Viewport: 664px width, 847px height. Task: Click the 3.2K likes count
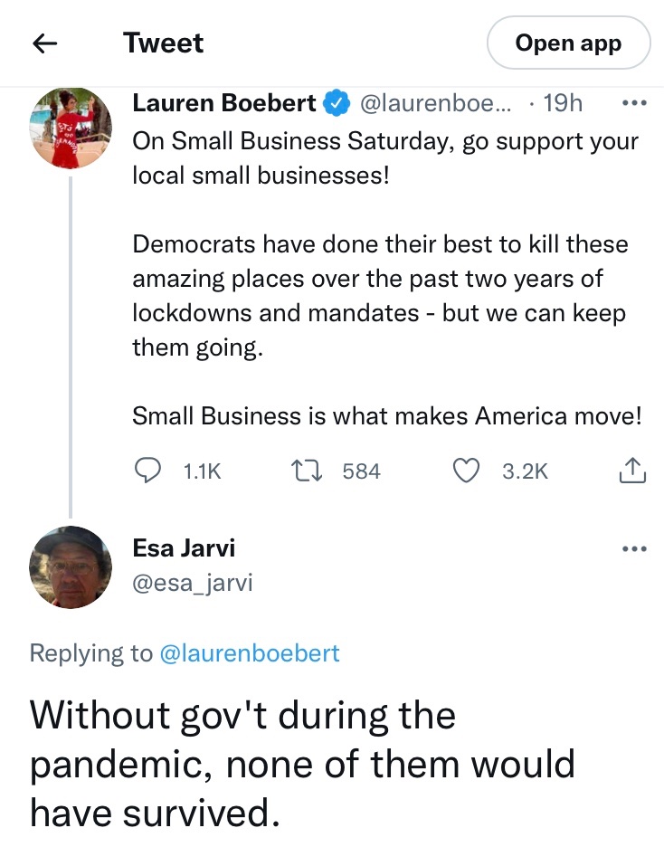pos(525,471)
